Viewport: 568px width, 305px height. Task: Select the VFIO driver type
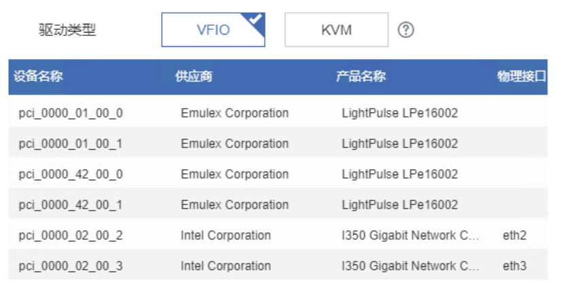click(x=213, y=30)
